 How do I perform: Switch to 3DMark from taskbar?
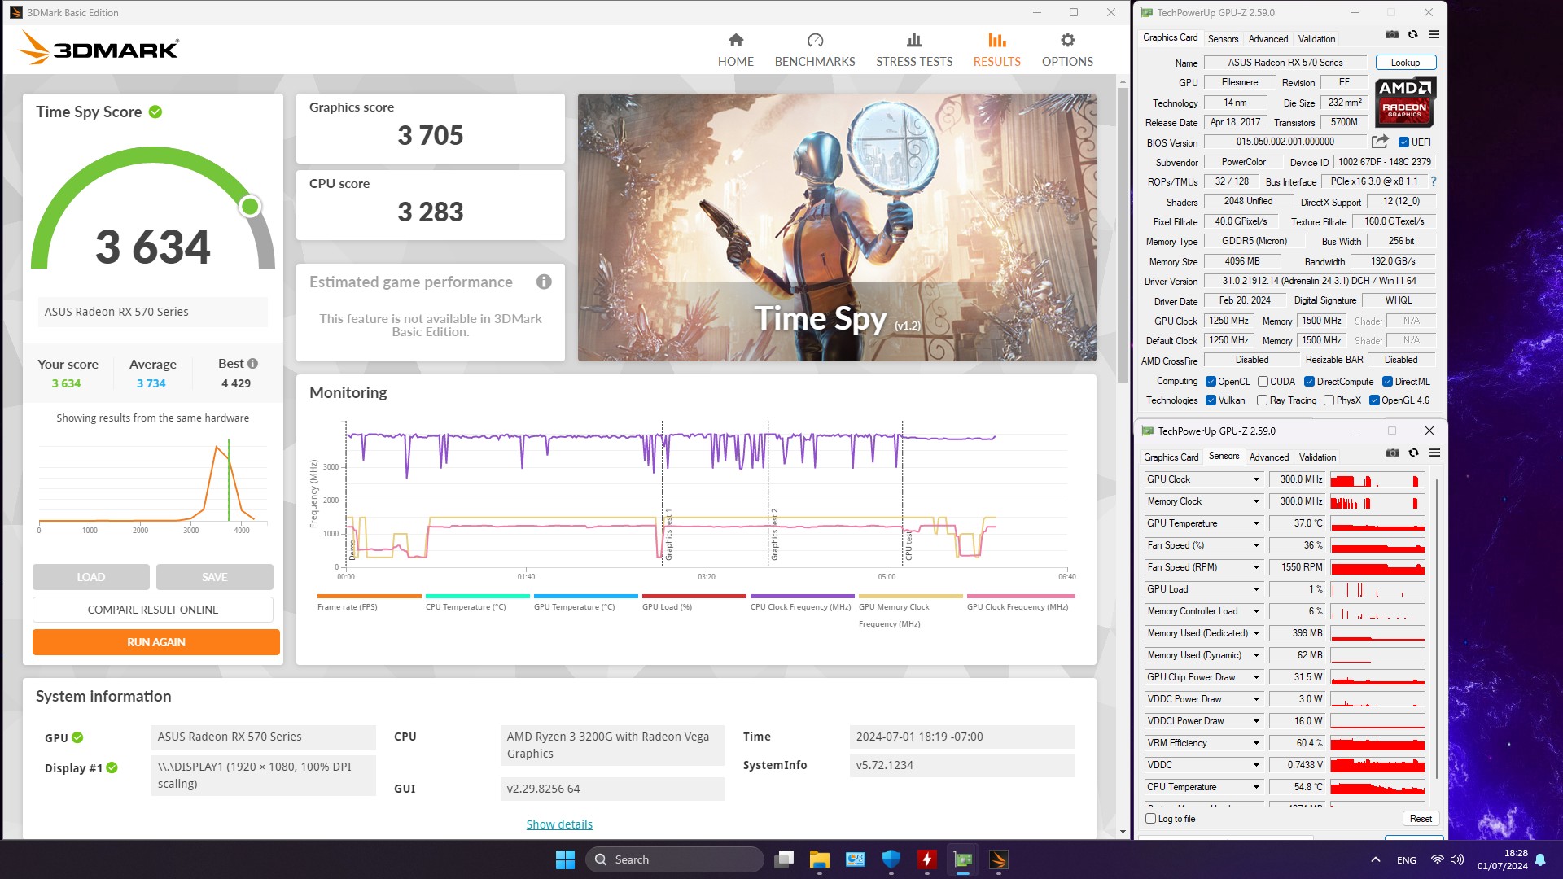pyautogui.click(x=999, y=859)
